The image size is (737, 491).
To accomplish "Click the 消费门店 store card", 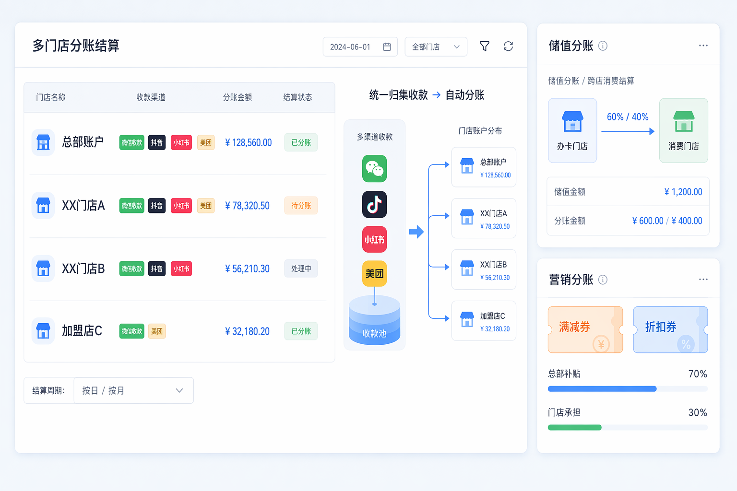I will pos(684,130).
